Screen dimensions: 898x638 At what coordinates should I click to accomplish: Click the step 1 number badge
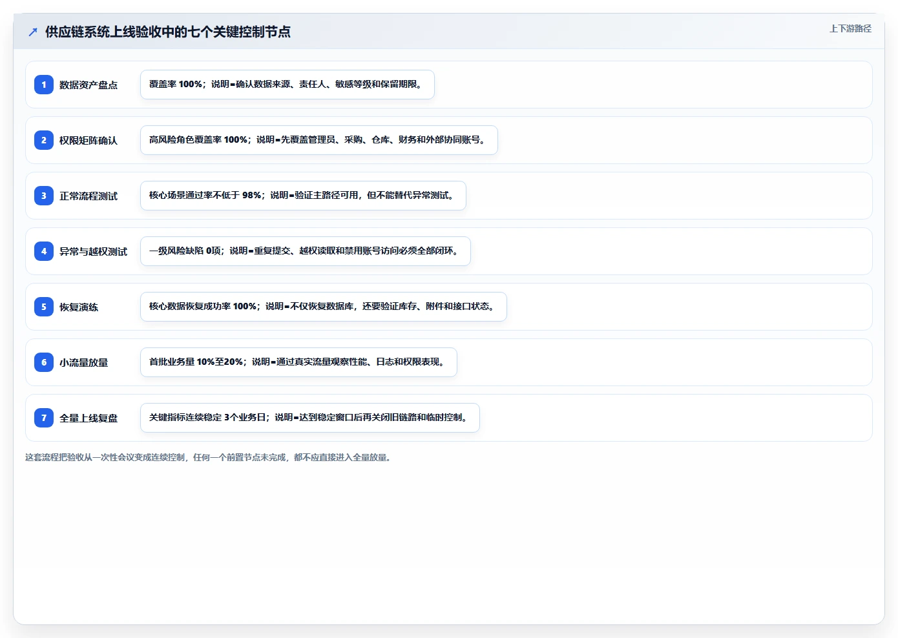[44, 85]
